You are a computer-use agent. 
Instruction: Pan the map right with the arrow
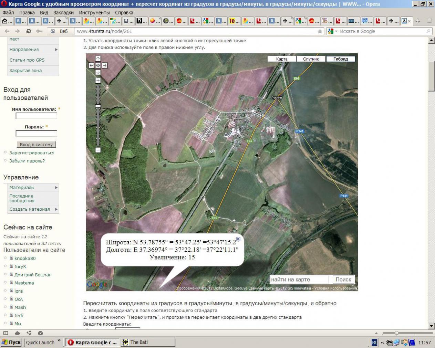click(x=105, y=65)
